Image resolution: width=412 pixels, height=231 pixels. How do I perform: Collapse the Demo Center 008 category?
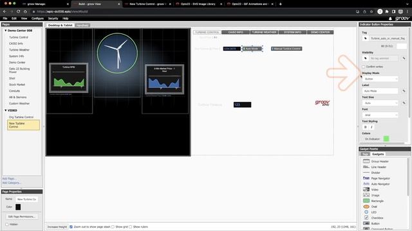[x=6, y=30]
